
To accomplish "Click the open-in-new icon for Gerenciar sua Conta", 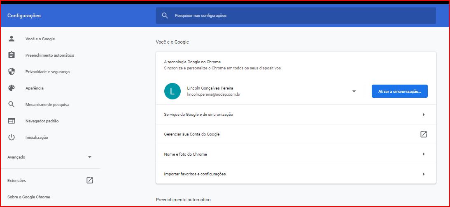I will click(424, 134).
